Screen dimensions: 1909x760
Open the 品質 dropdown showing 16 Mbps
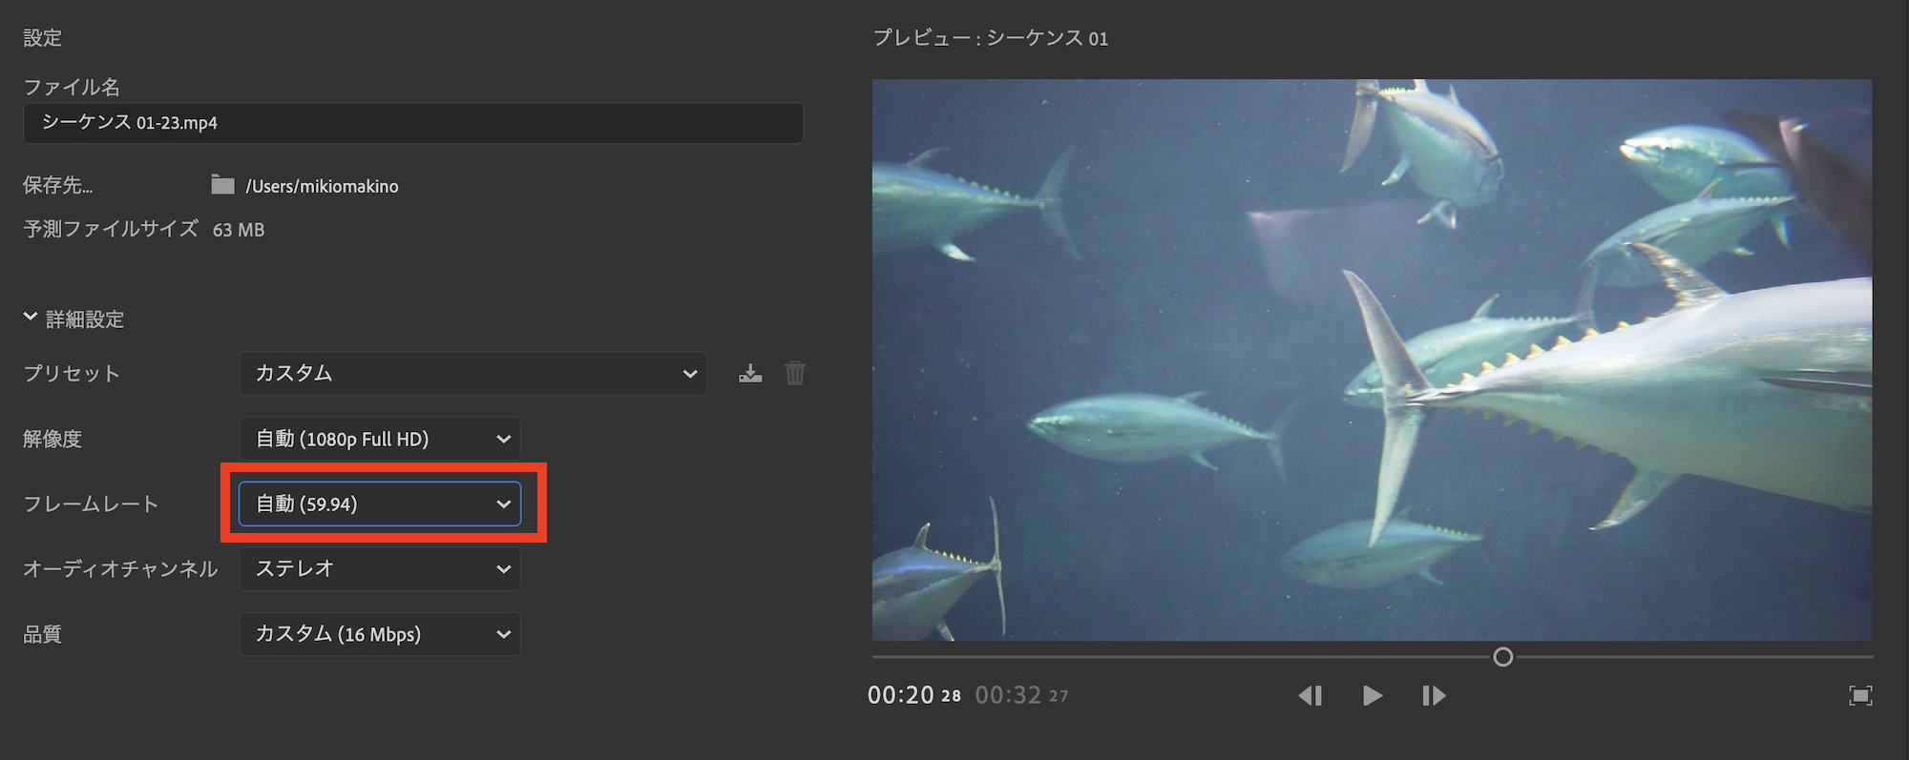tap(380, 634)
